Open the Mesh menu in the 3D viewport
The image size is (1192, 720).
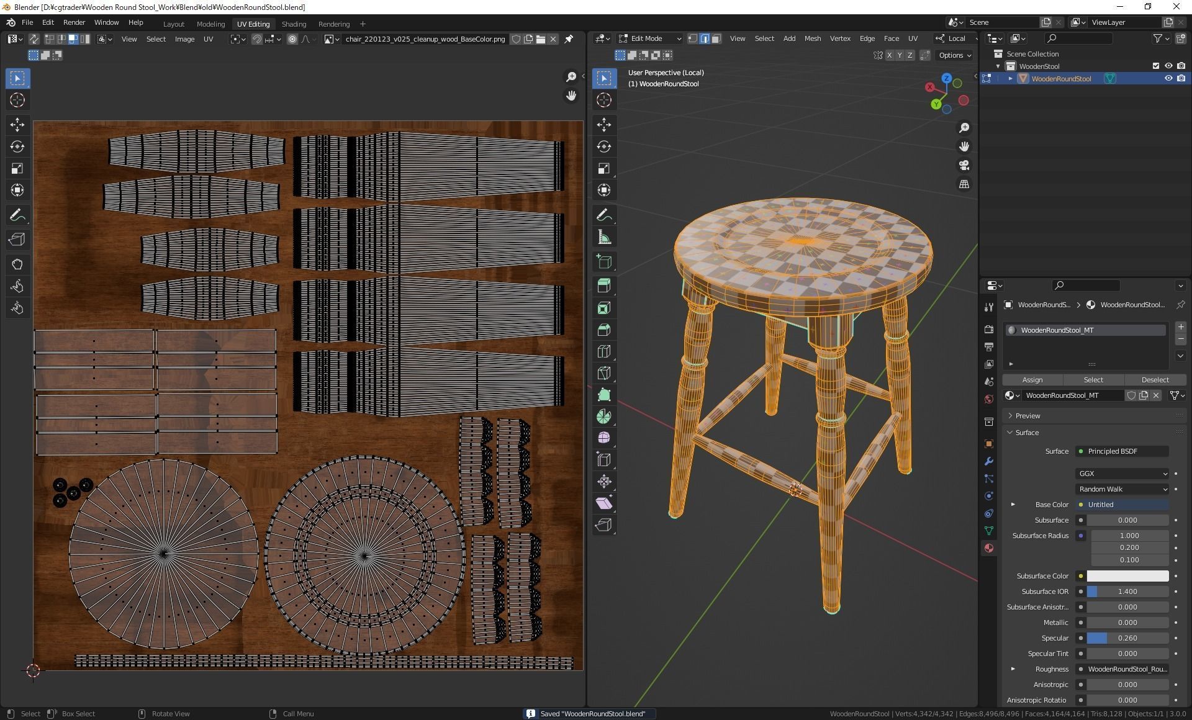click(812, 38)
